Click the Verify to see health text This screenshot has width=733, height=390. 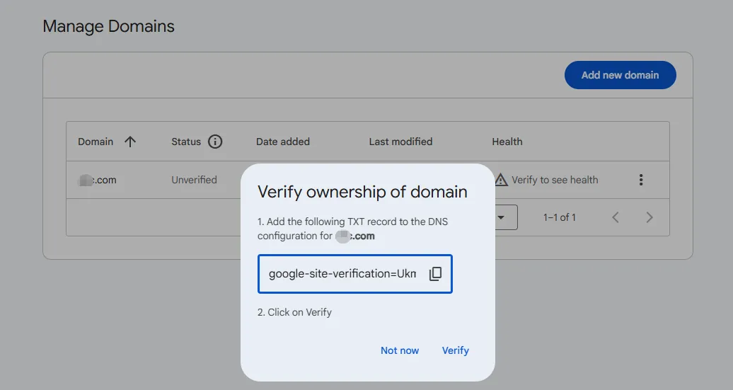(x=555, y=180)
